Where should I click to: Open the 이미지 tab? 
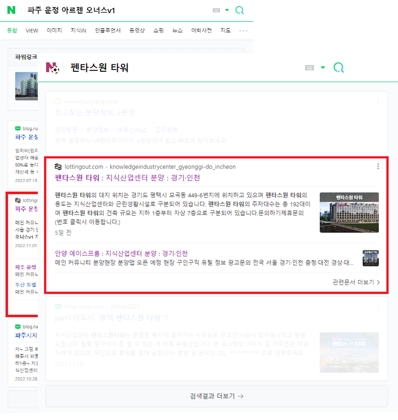coord(55,30)
